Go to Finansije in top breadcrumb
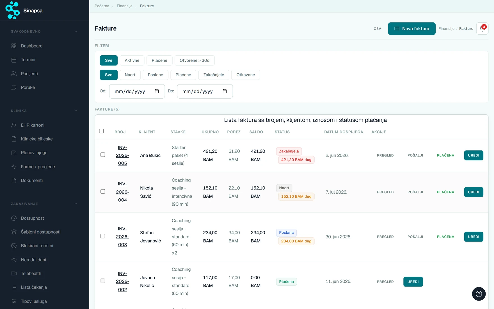494x309 pixels. 125,6
